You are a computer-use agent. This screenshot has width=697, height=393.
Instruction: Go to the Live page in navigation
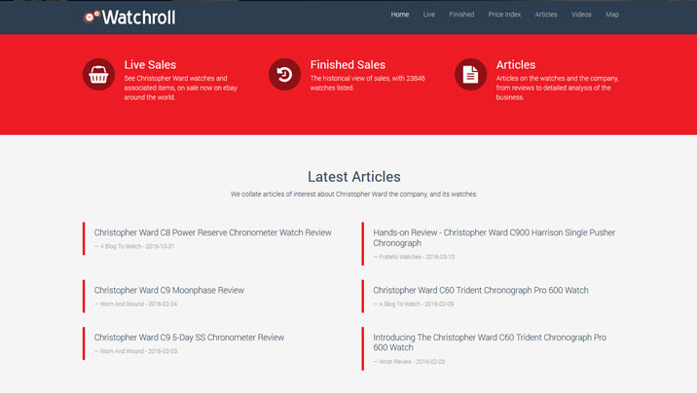click(x=429, y=15)
